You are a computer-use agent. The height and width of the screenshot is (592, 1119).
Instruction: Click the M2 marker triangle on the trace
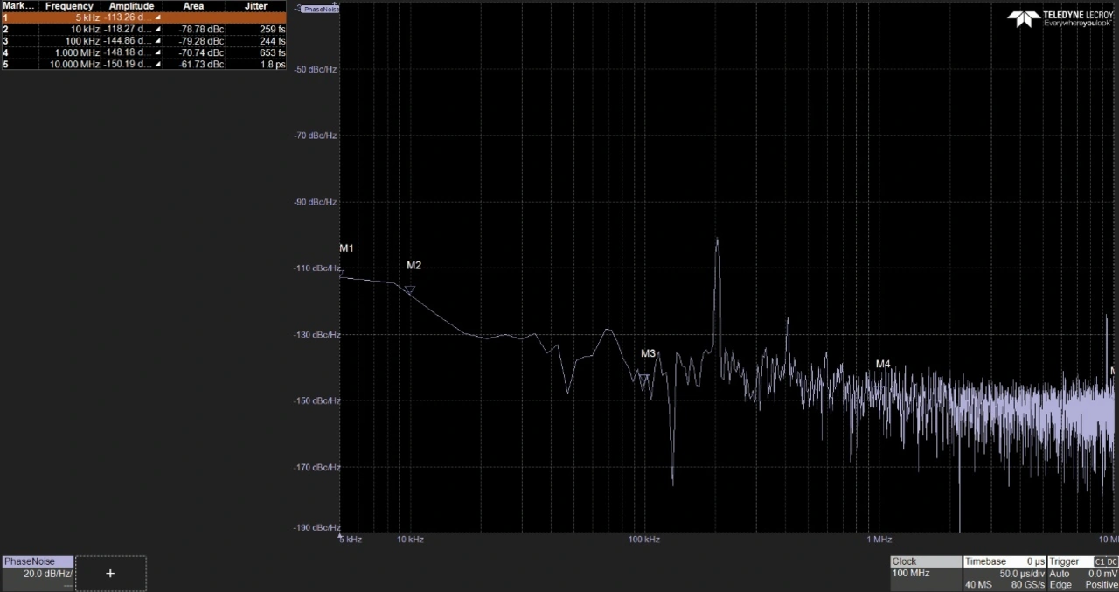point(409,289)
